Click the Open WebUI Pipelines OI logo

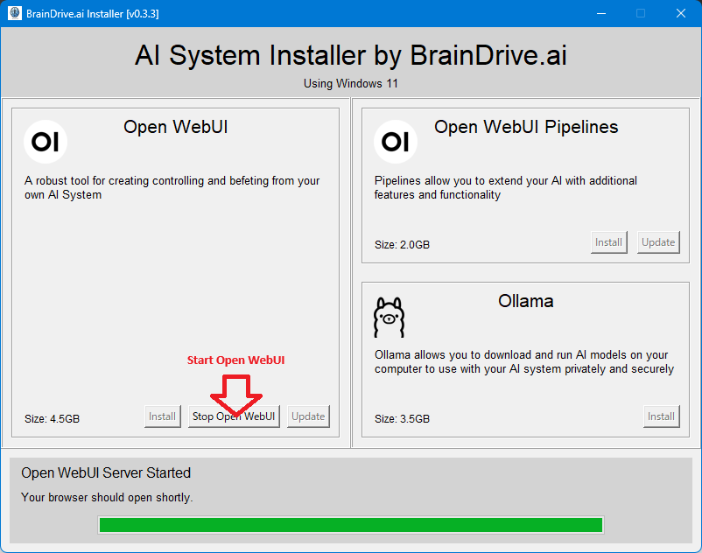pyautogui.click(x=396, y=142)
